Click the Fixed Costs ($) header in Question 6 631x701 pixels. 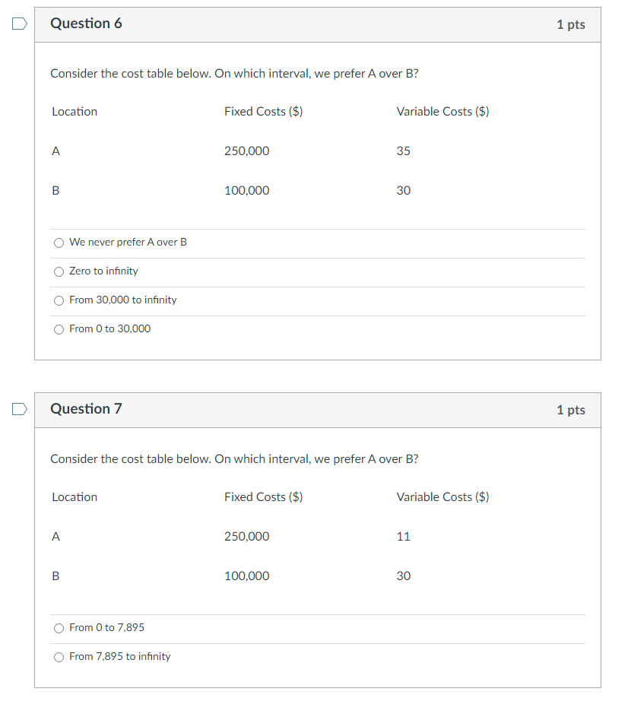[x=263, y=111]
